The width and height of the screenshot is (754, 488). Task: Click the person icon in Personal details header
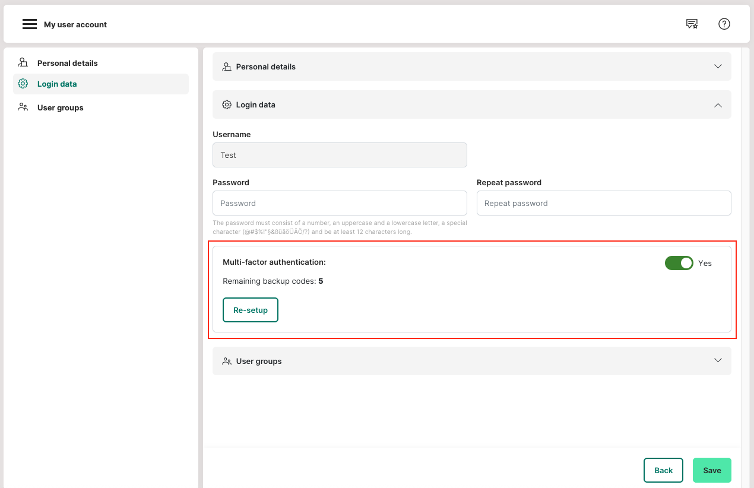point(227,66)
